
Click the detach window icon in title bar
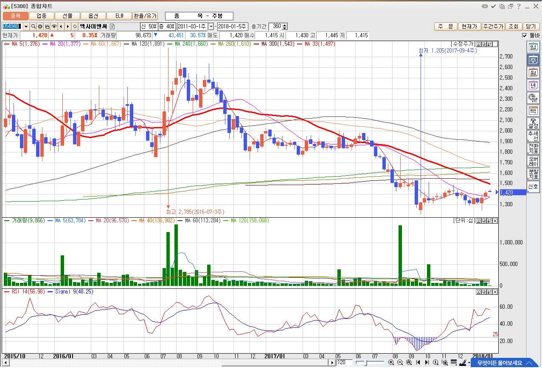click(511, 6)
